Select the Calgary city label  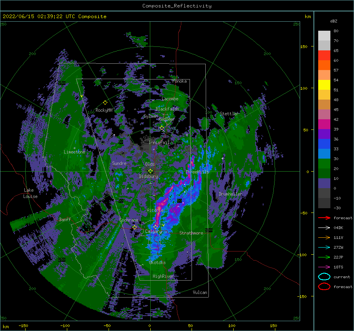pyautogui.click(x=153, y=231)
